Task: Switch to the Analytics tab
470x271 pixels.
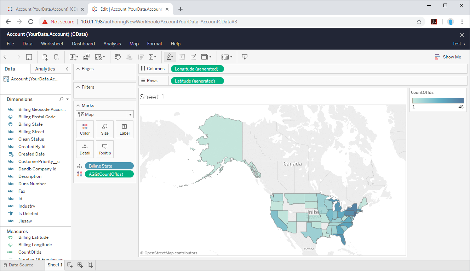Action: click(x=45, y=69)
